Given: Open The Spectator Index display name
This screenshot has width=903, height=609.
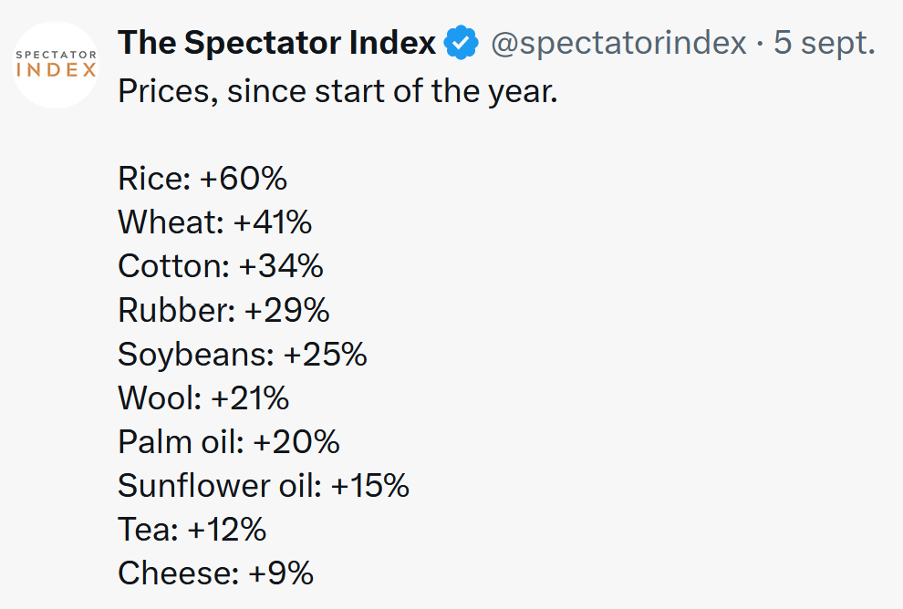Looking at the screenshot, I should pos(276,43).
